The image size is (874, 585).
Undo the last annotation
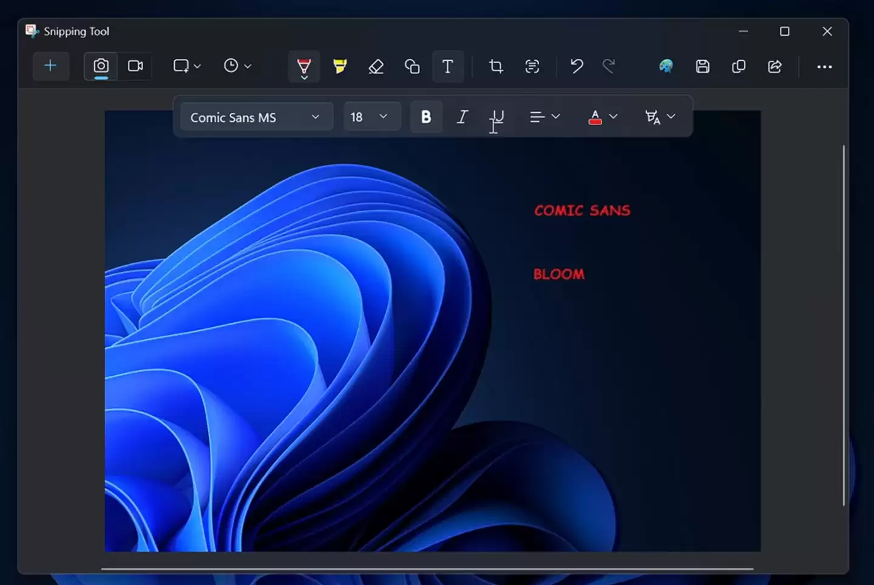point(575,67)
